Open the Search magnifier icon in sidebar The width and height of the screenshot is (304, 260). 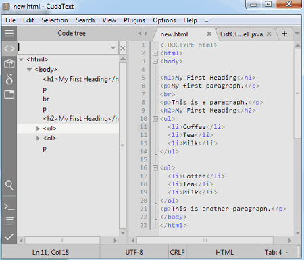tap(9, 185)
